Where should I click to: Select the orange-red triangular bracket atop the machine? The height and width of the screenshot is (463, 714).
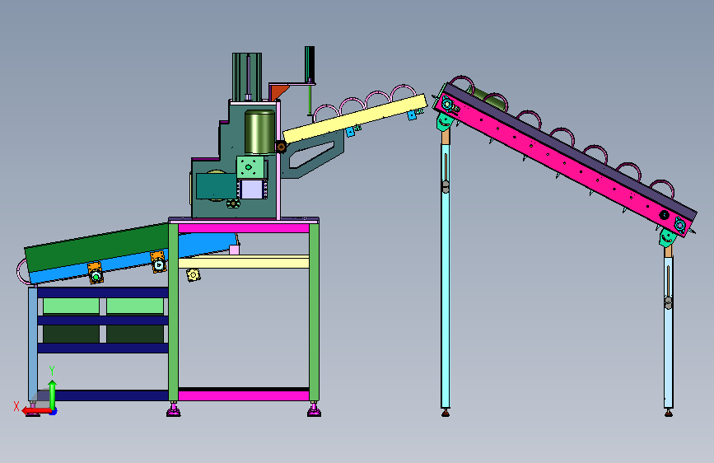tap(279, 92)
